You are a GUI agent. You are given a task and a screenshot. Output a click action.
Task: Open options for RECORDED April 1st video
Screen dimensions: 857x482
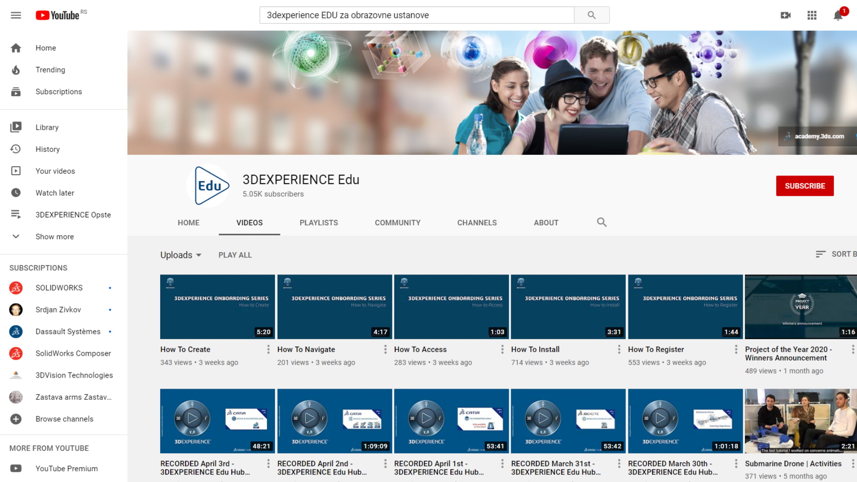(x=502, y=464)
